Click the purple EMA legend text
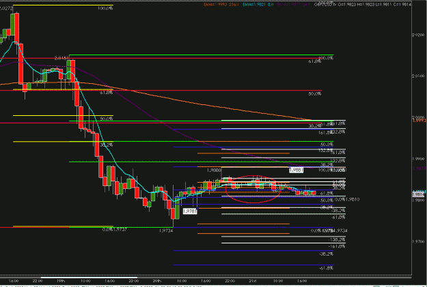 pyautogui.click(x=293, y=4)
